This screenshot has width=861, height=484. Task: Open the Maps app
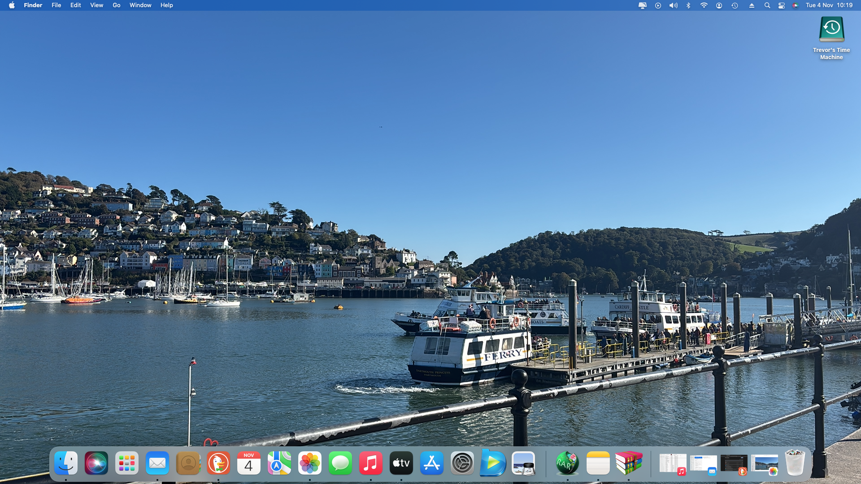(x=279, y=463)
